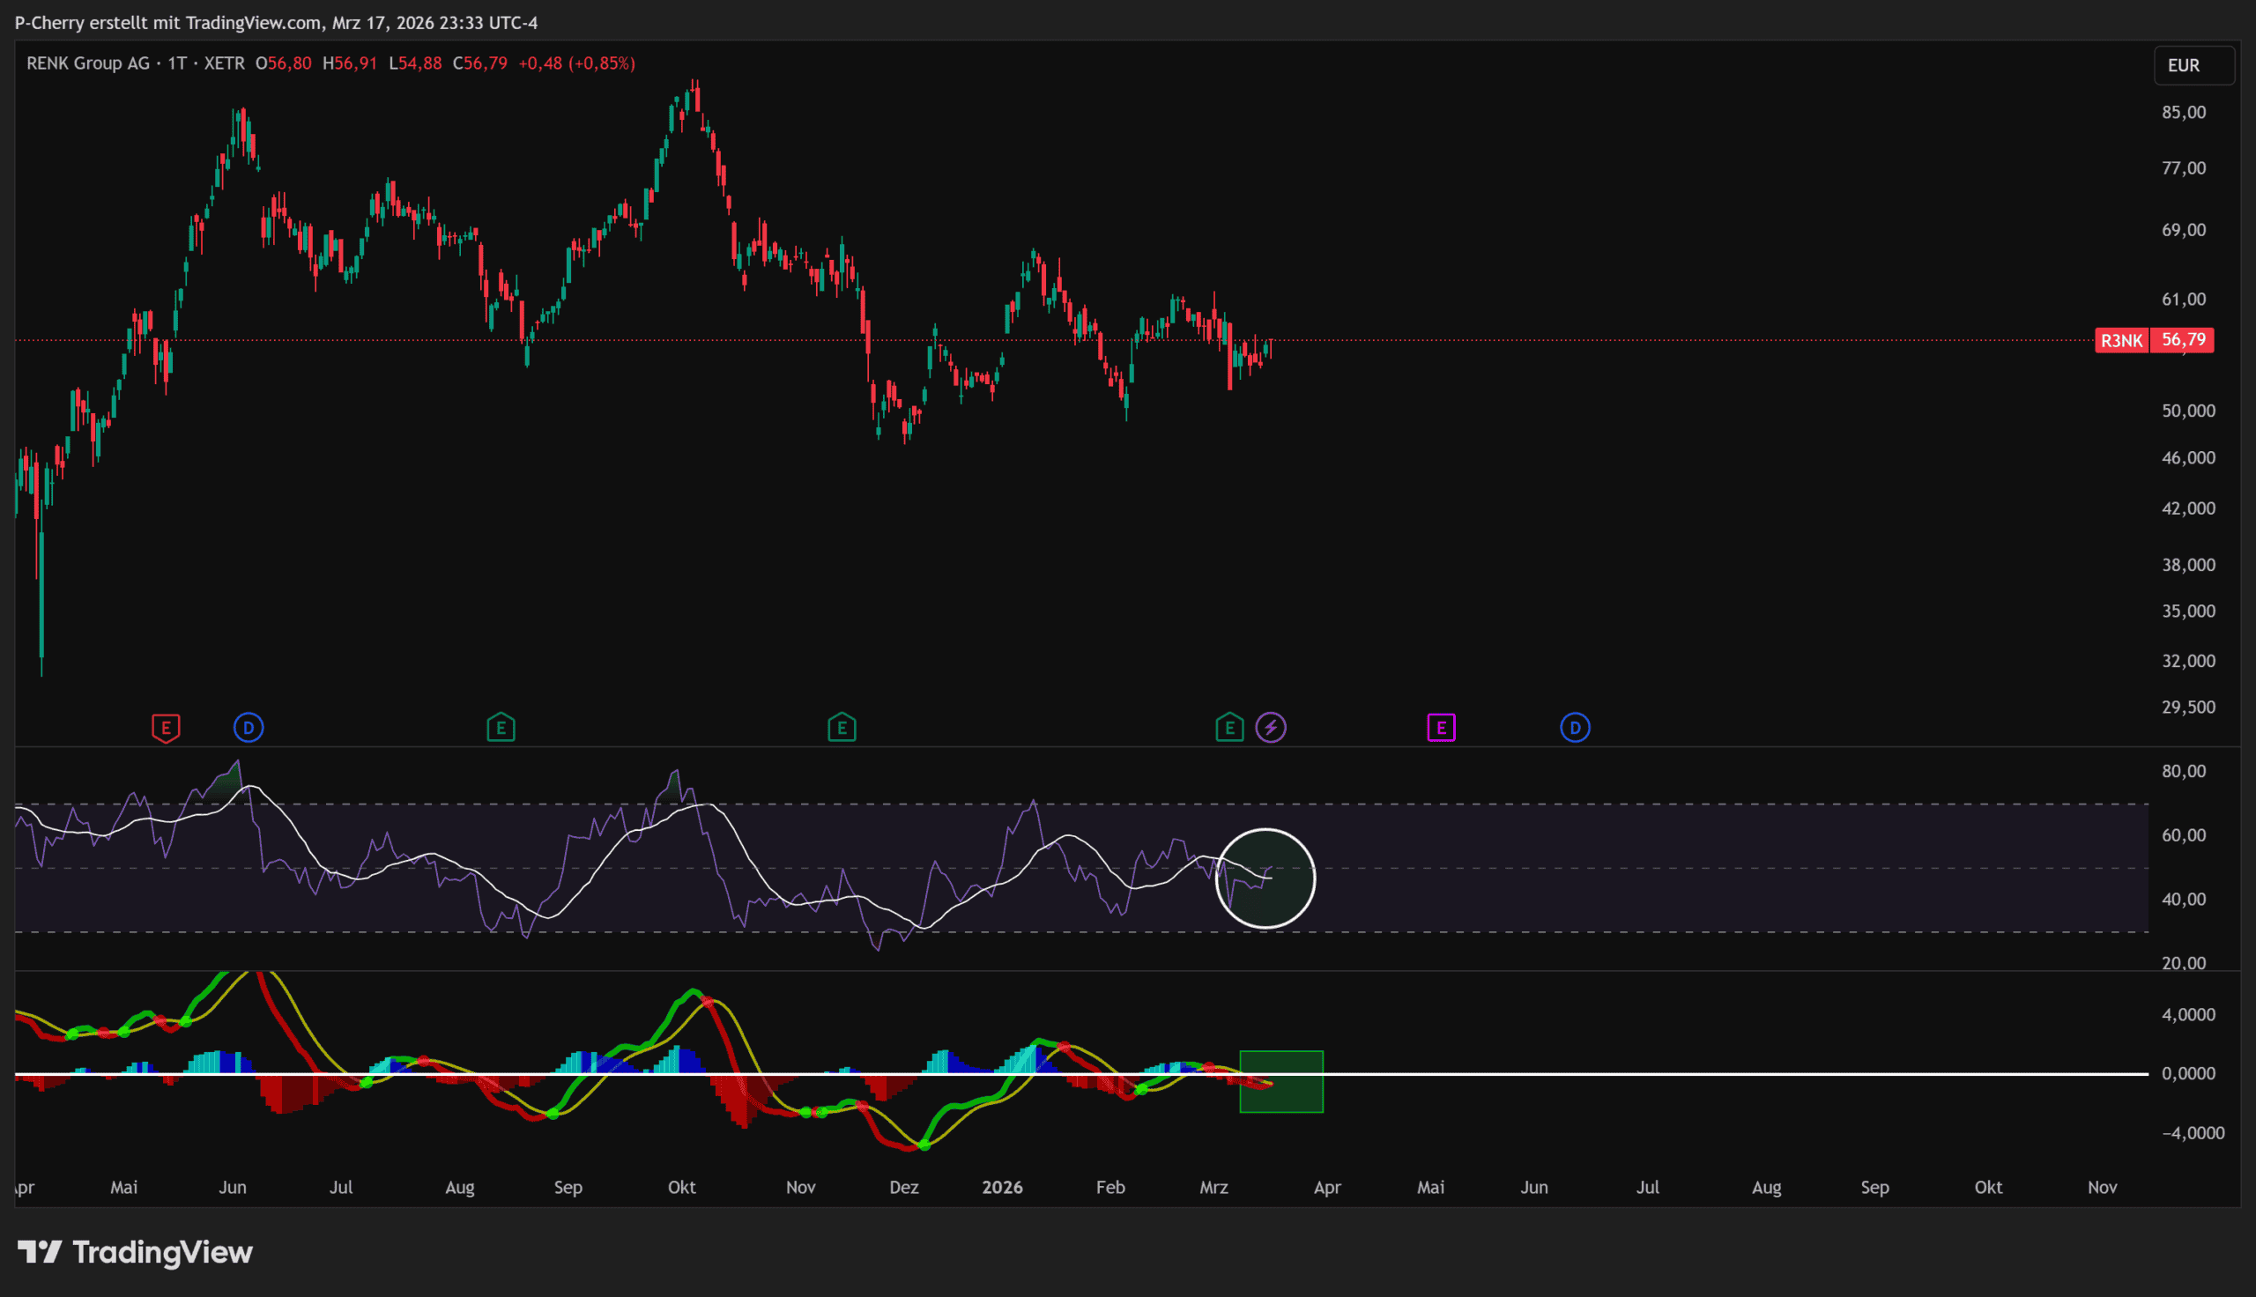
Task: Click the purple lightning news marker
Action: pyautogui.click(x=1271, y=728)
